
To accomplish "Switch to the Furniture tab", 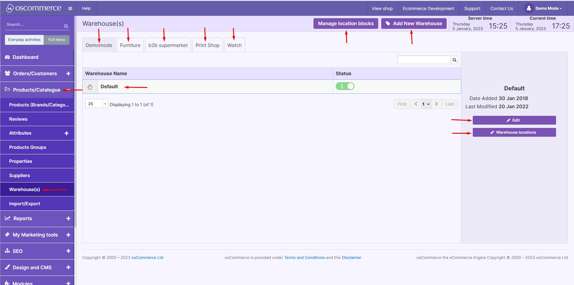I will click(x=130, y=45).
